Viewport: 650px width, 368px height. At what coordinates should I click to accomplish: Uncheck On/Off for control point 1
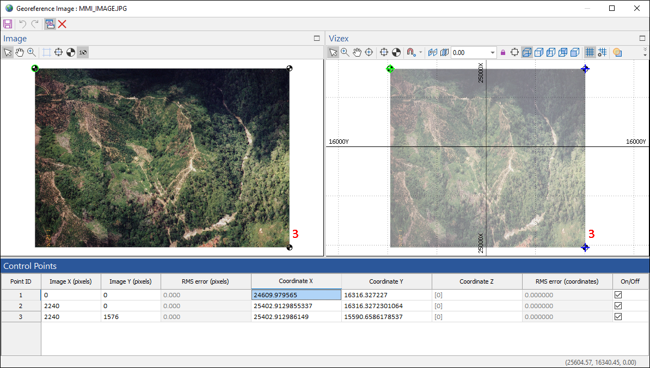[618, 295]
